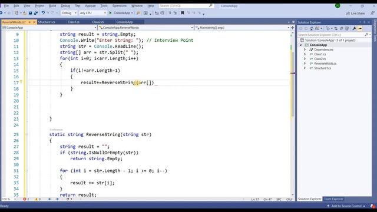The width and height of the screenshot is (377, 212).
Task: Select ReverseWords.cs in Solution Explorer
Action: coord(325,64)
